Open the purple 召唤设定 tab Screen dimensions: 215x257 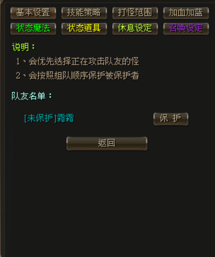186,28
